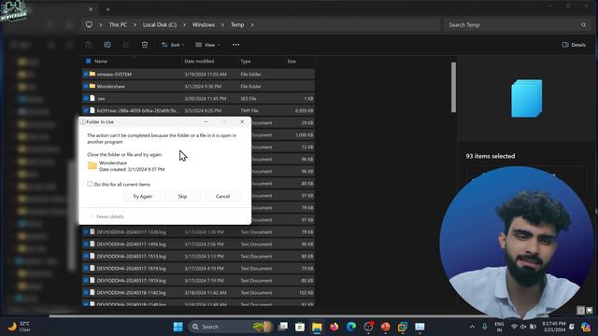Image resolution: width=598 pixels, height=336 pixels.
Task: Click the muted volume icon in tray
Action: 523,327
